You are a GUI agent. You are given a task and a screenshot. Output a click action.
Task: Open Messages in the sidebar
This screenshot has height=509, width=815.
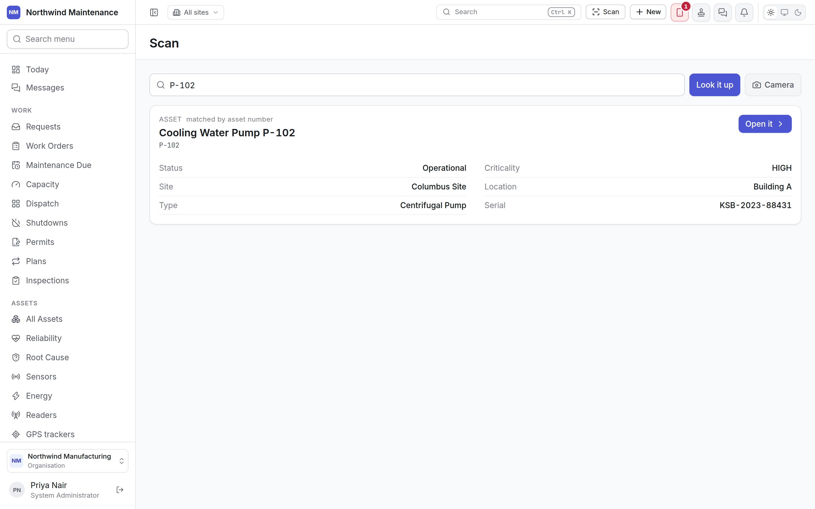tap(68, 88)
